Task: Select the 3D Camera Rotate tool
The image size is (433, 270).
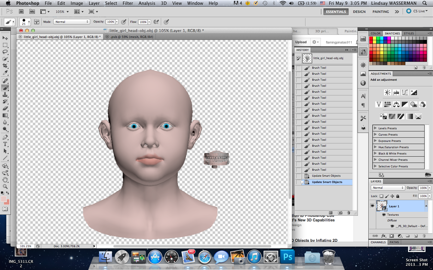Action: pyautogui.click(x=5, y=173)
